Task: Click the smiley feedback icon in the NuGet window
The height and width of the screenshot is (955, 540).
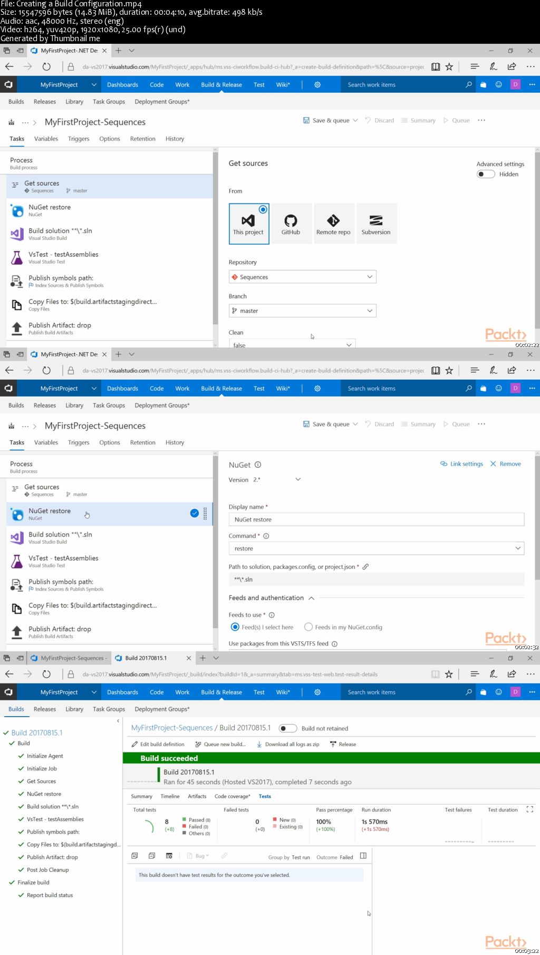Action: pyautogui.click(x=498, y=388)
